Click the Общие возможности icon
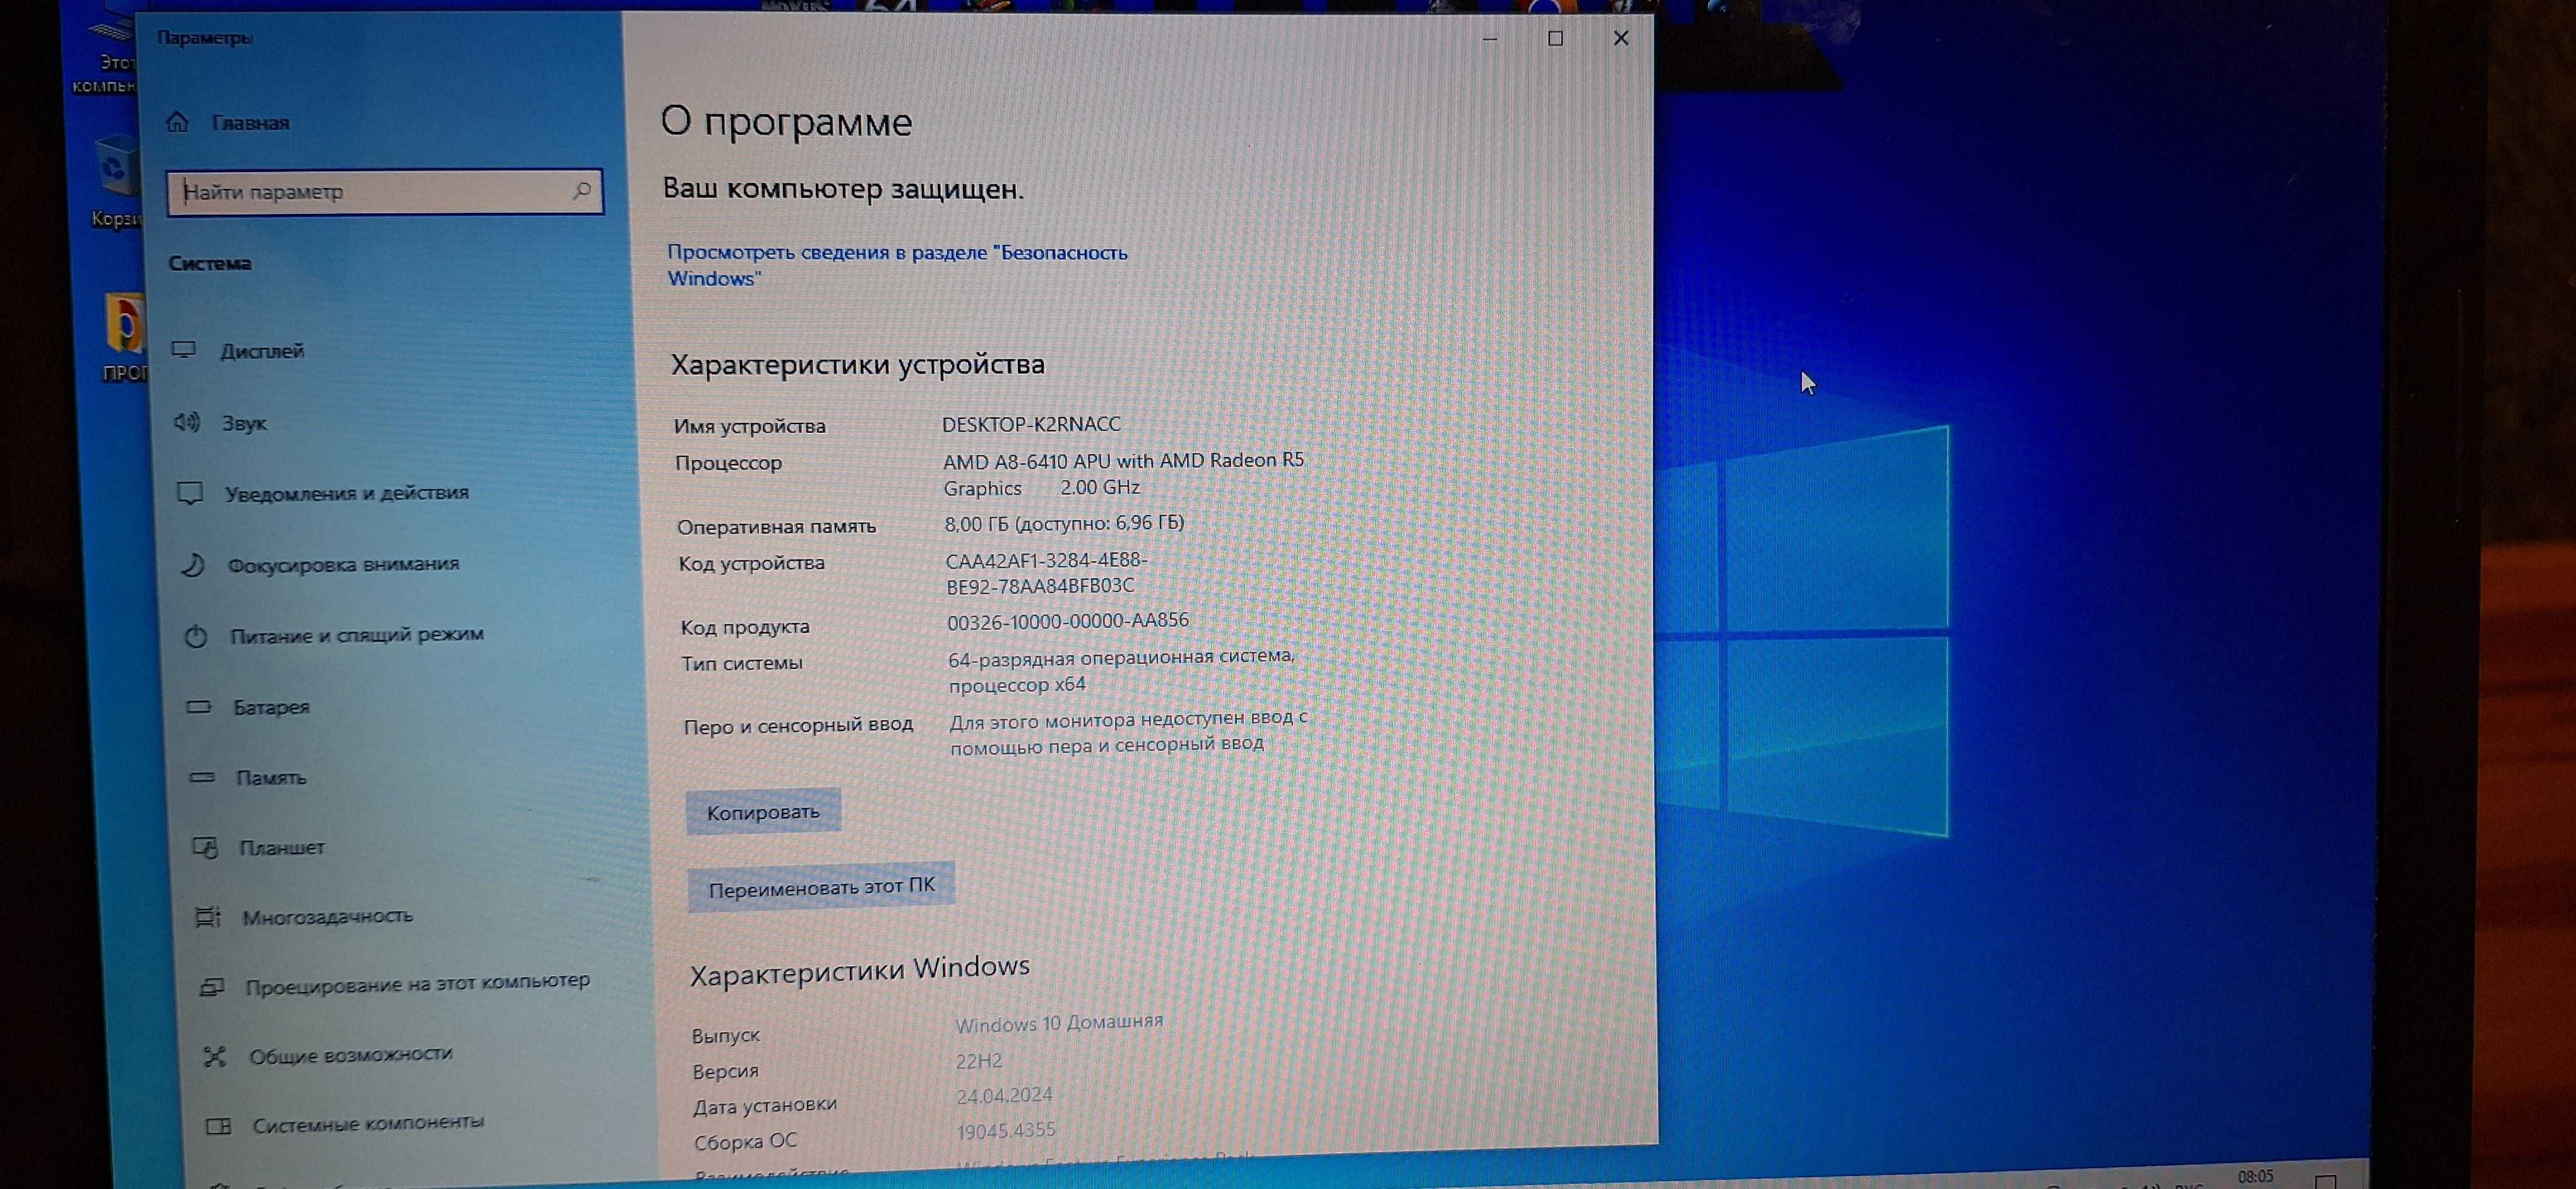Image resolution: width=2576 pixels, height=1189 pixels. click(215, 1056)
